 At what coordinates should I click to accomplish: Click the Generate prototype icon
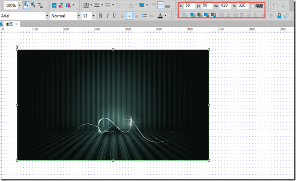68,5
